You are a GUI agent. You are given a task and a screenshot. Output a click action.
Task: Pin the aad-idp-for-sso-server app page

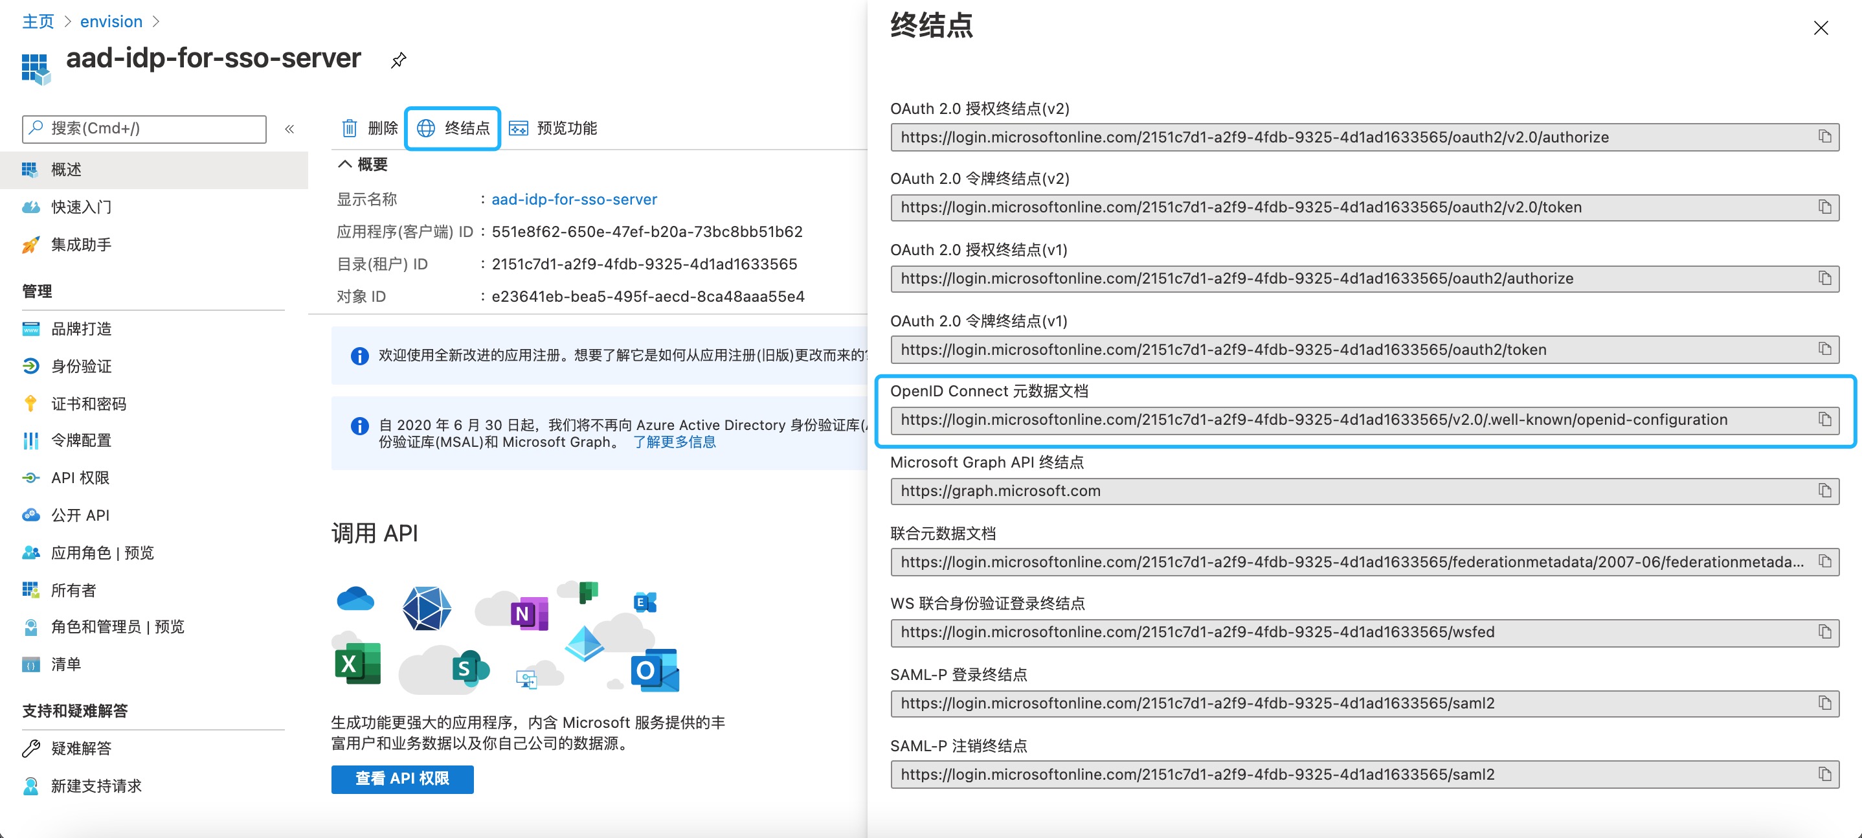tap(398, 60)
